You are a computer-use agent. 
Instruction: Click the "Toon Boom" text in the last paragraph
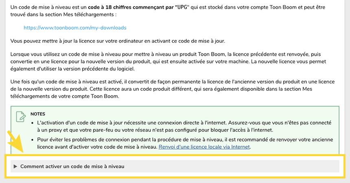pos(105,97)
